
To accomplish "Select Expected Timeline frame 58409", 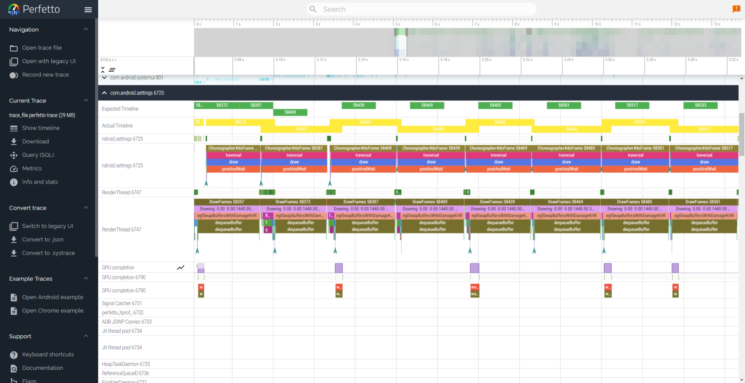I will (290, 112).
